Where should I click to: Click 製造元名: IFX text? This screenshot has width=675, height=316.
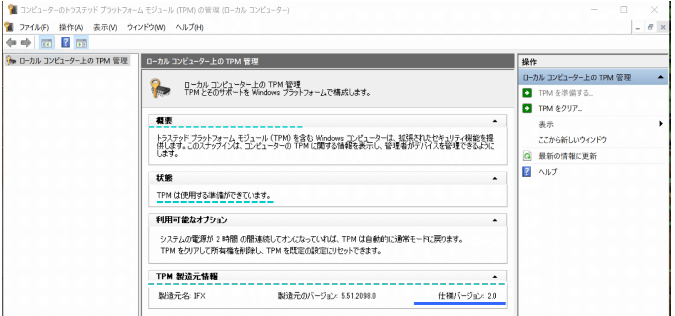(182, 296)
